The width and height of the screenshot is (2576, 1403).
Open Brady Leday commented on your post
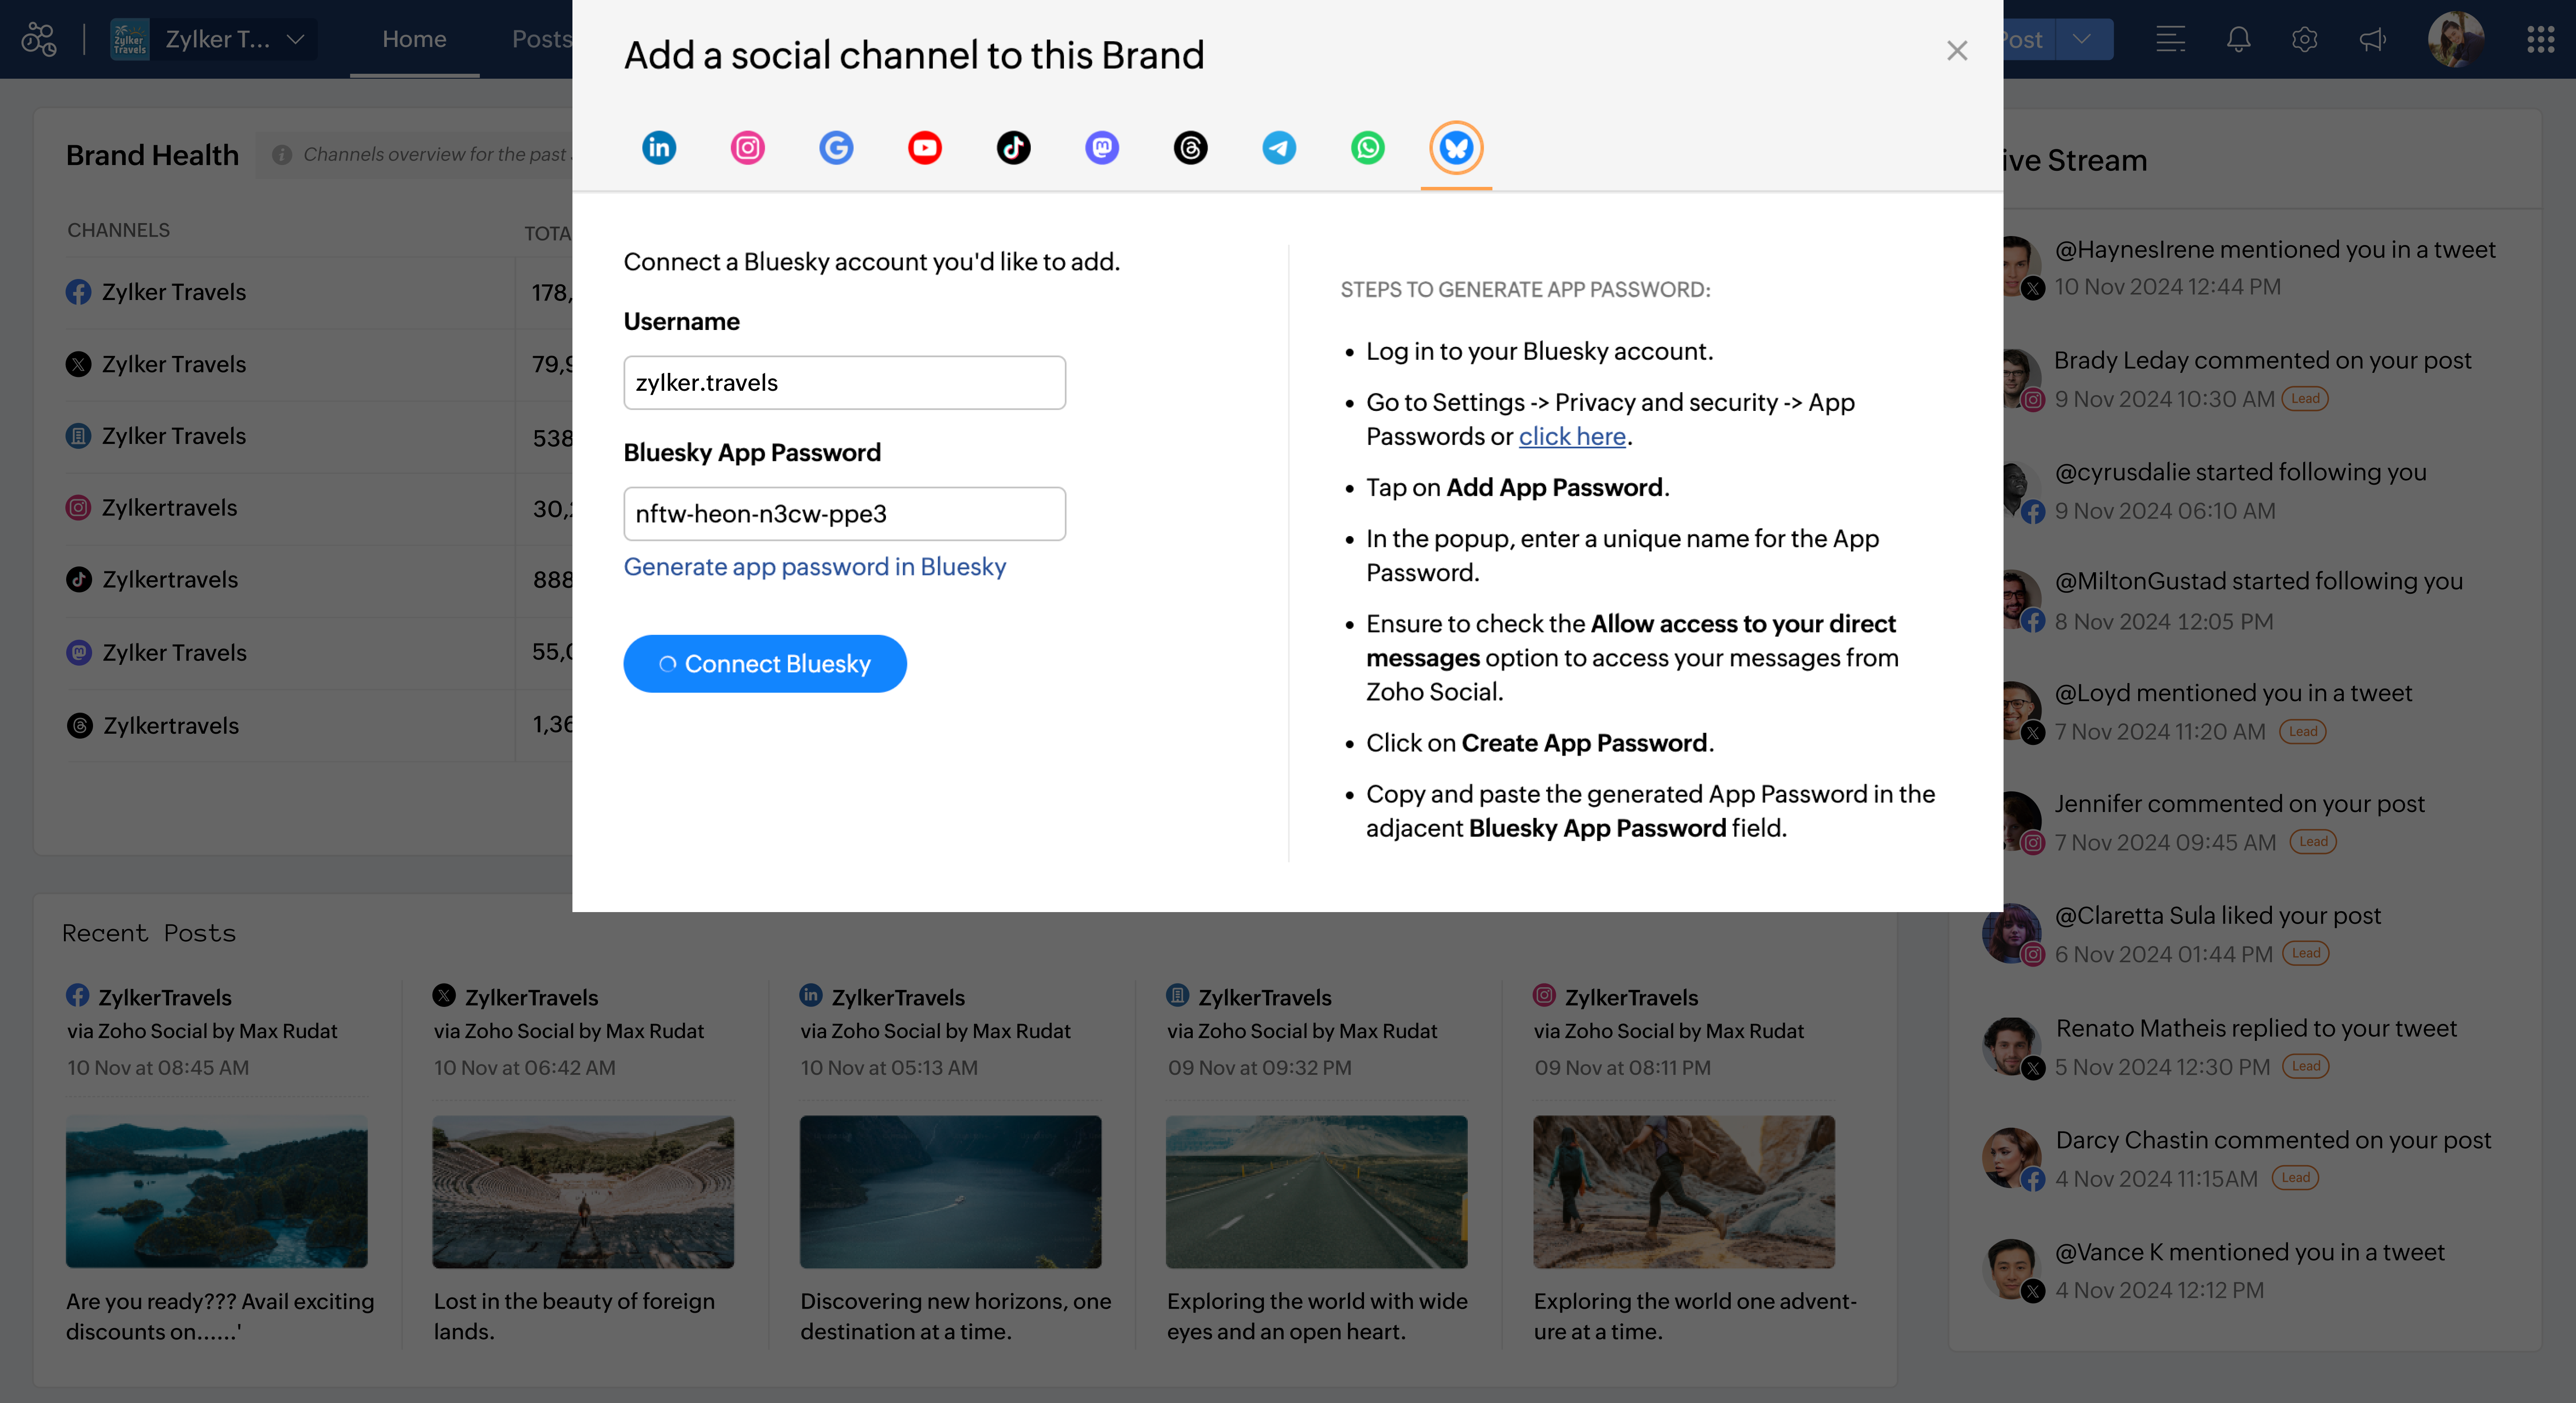tap(2262, 361)
